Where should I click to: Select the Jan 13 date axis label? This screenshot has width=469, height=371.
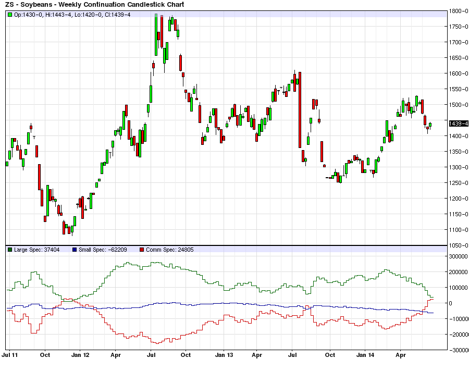click(224, 355)
